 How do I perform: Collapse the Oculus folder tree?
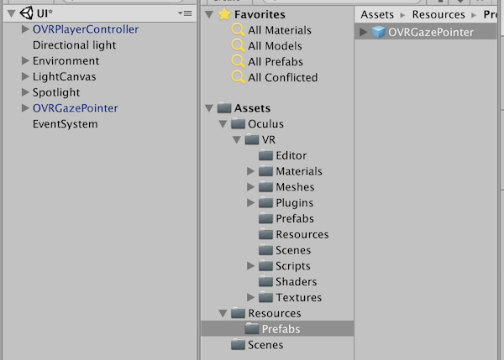(223, 124)
